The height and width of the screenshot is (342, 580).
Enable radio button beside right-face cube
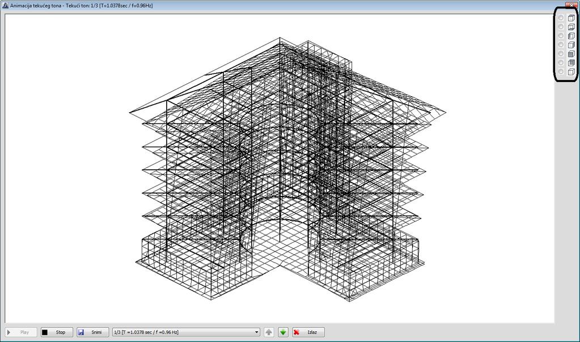tap(561, 44)
